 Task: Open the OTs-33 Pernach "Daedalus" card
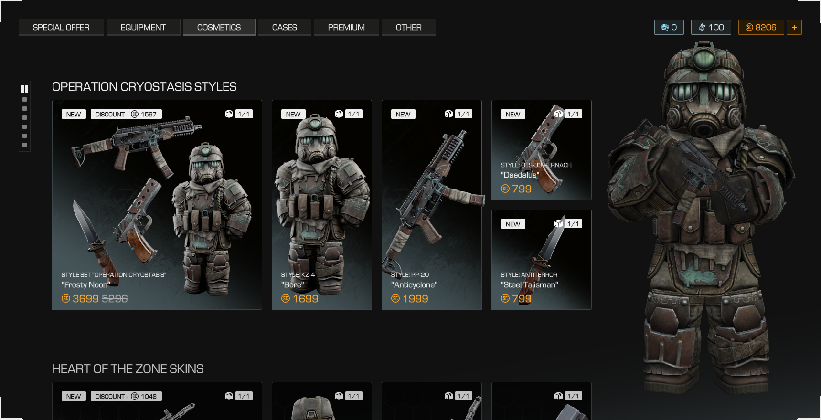542,150
